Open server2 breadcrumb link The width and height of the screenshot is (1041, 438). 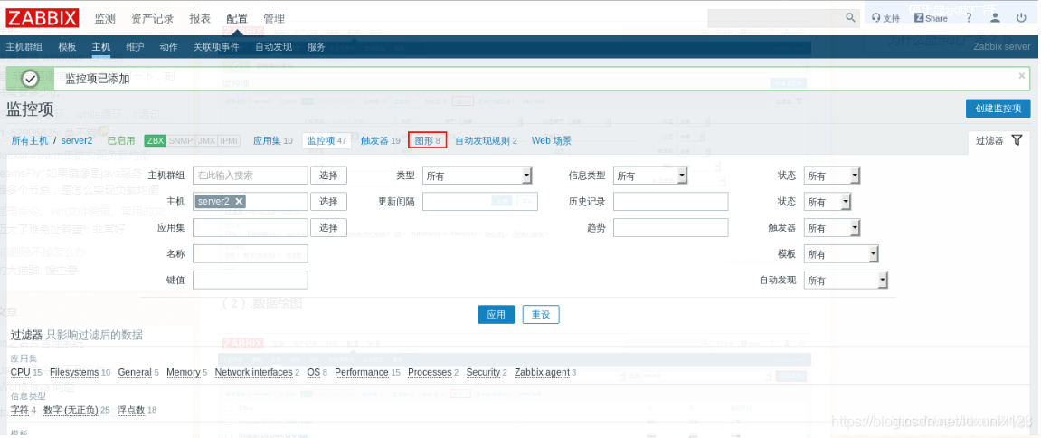(x=76, y=140)
